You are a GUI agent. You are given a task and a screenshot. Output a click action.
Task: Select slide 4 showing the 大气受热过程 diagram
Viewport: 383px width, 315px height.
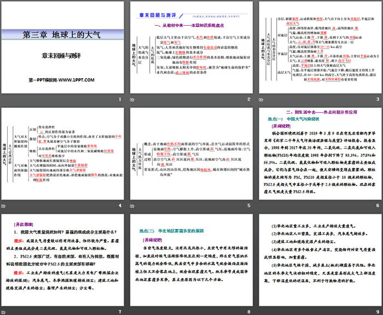click(x=62, y=154)
